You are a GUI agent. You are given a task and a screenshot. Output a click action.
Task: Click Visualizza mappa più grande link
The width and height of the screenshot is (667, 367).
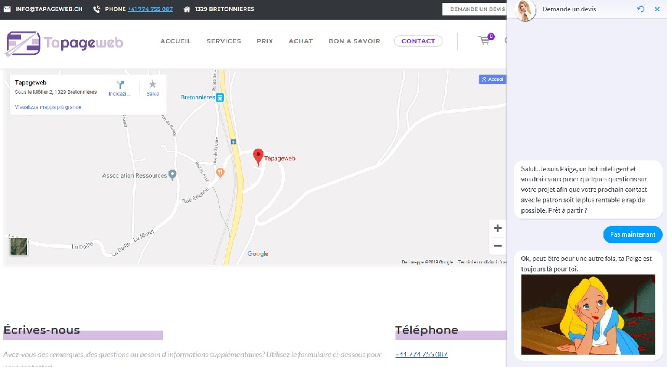48,107
